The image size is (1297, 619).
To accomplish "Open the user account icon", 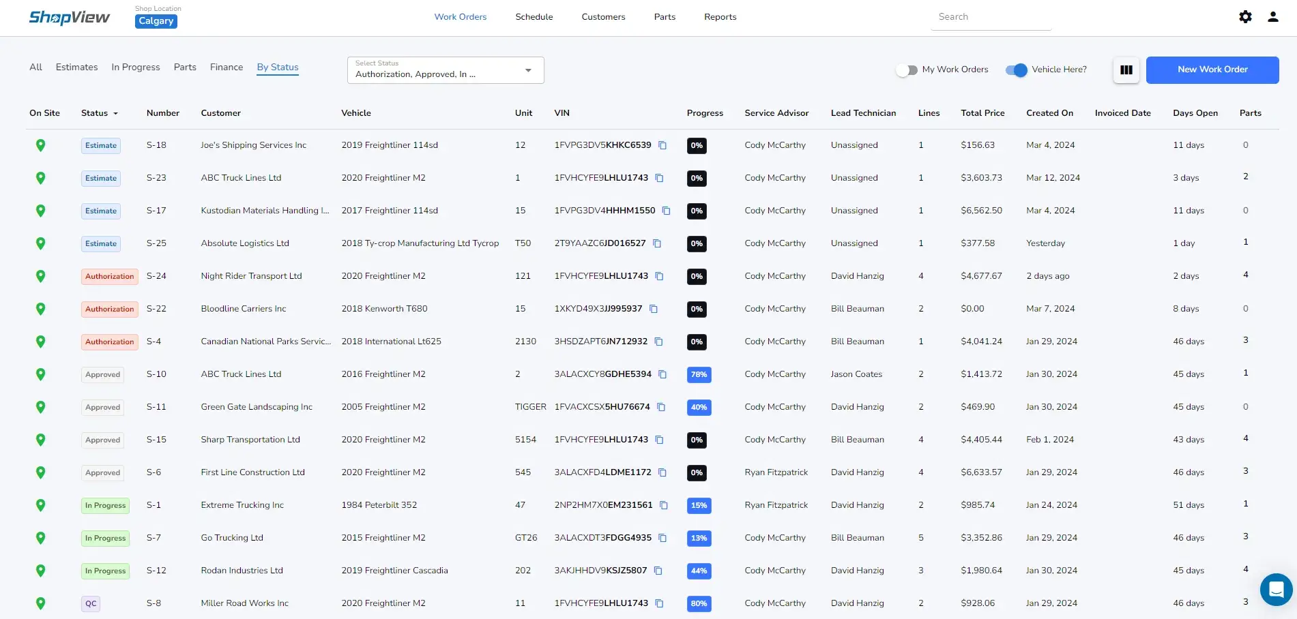I will point(1272,16).
